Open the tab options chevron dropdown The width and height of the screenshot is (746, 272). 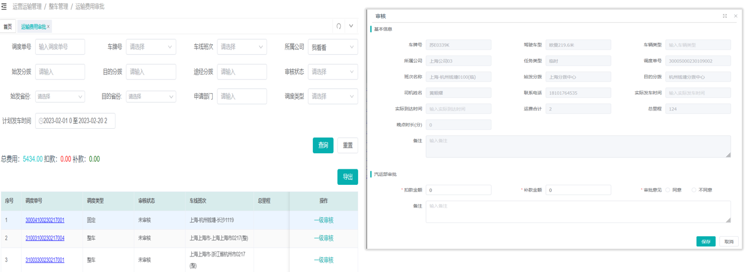point(351,26)
